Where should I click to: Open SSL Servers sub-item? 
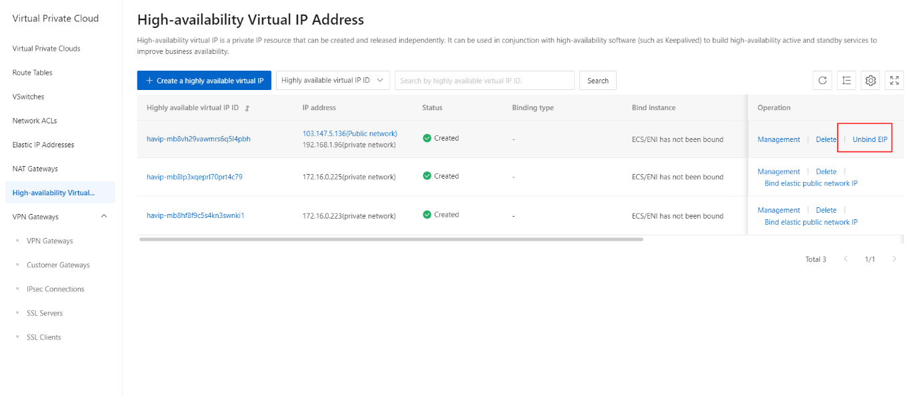click(45, 313)
